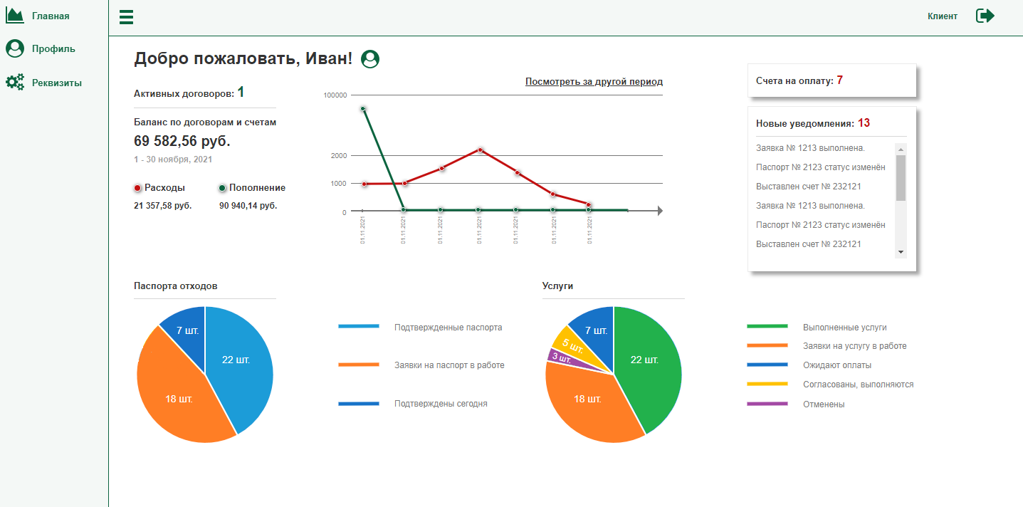1023x507 pixels.
Task: Click the green Пополнение legend dot
Action: [222, 188]
